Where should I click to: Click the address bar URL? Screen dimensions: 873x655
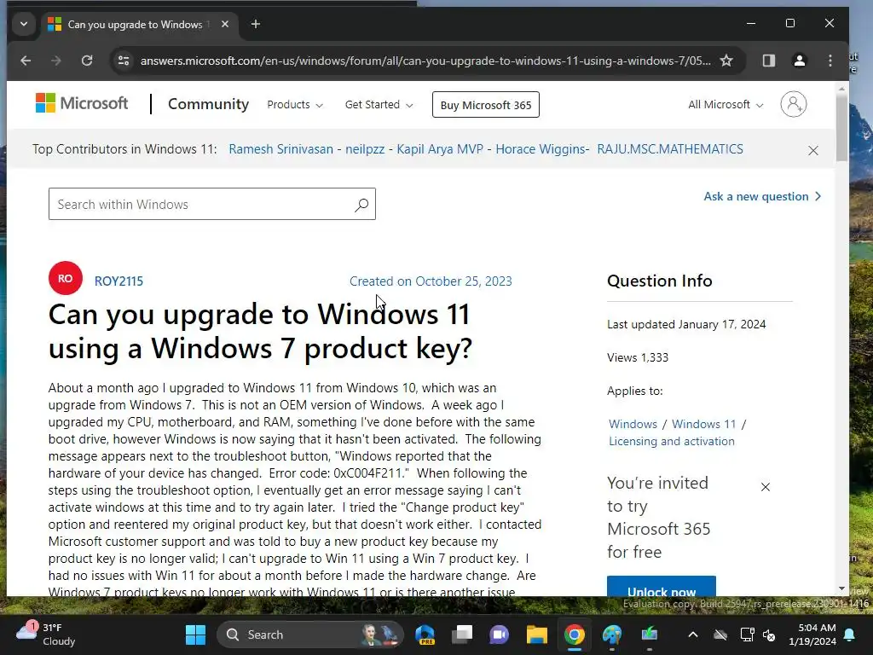pyautogui.click(x=425, y=61)
